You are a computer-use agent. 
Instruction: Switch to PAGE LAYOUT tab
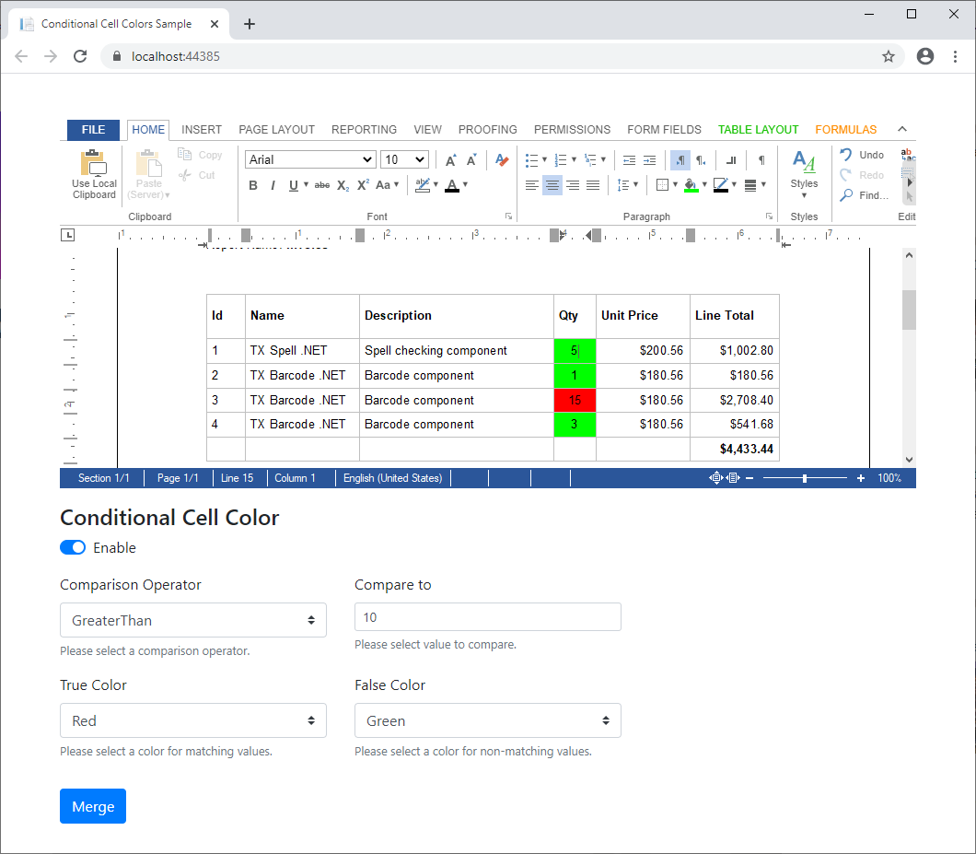coord(276,130)
